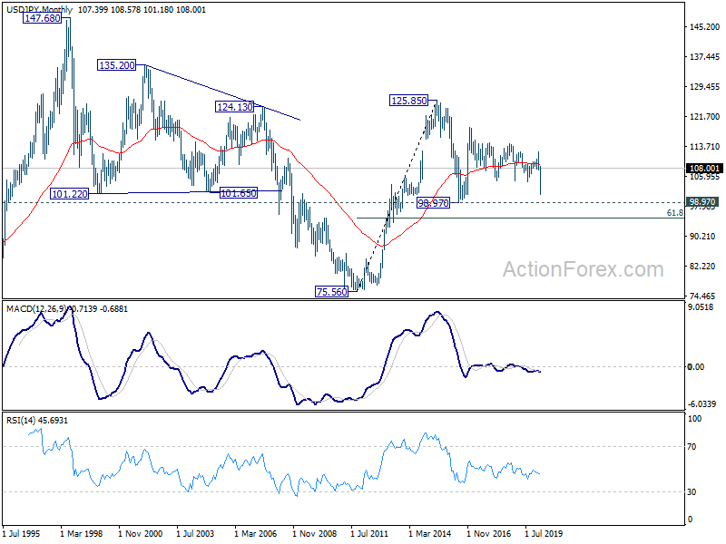Click the USDJPY Monthly chart title

click(39, 9)
